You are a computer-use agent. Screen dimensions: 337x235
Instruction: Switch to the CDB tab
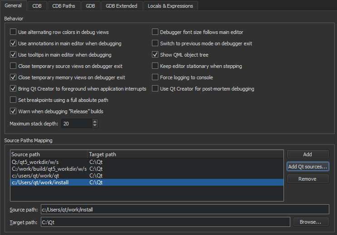[37, 6]
